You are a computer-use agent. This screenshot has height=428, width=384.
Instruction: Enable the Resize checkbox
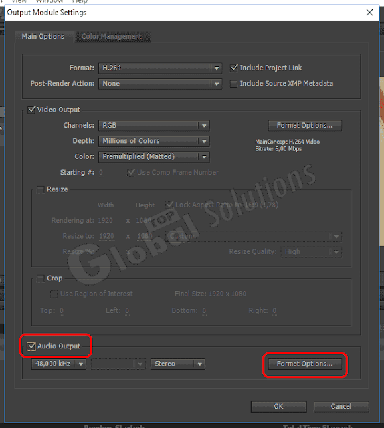[x=41, y=189]
